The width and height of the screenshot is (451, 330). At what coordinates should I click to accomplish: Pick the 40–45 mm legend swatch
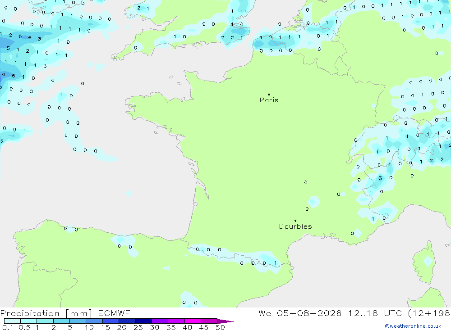tap(193, 321)
